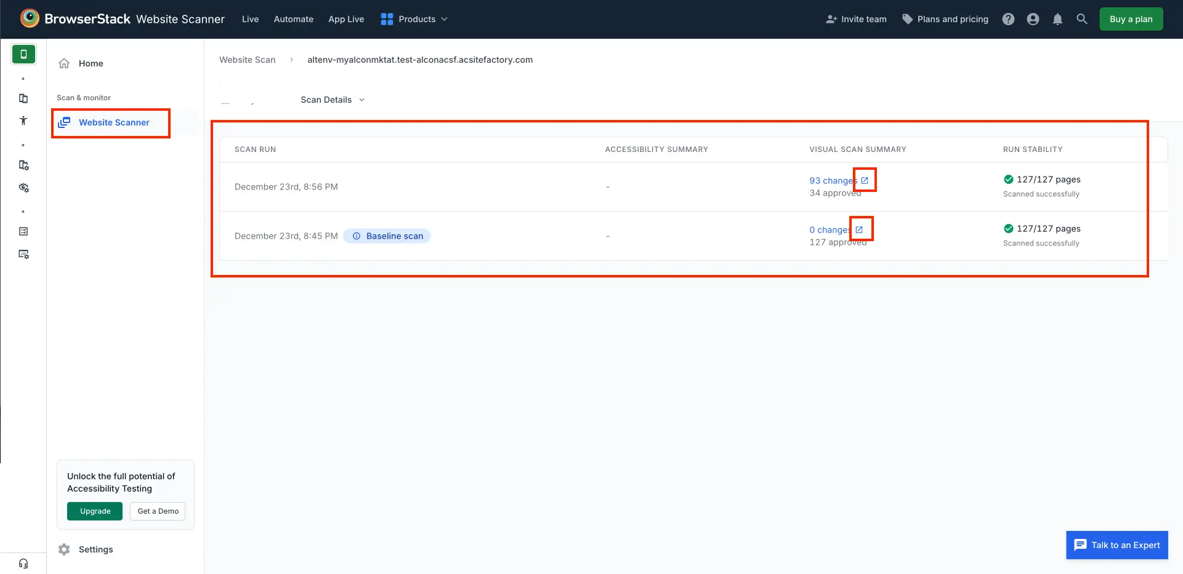Click the Website Scanner stacked-windows icon
The image size is (1183, 574).
tap(64, 122)
